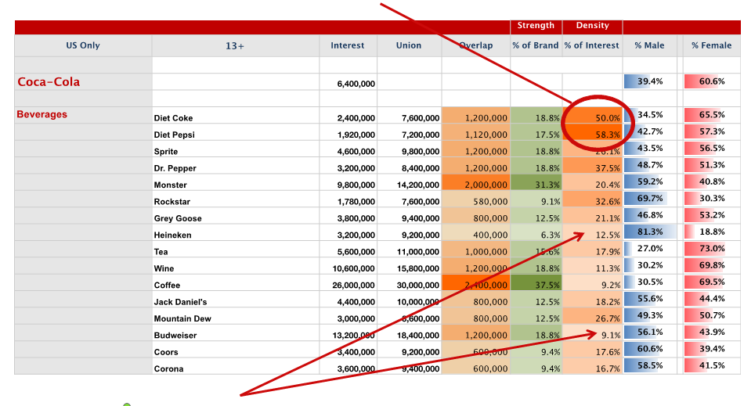Click the Wine row label
This screenshot has width=744, height=406.
coord(164,268)
